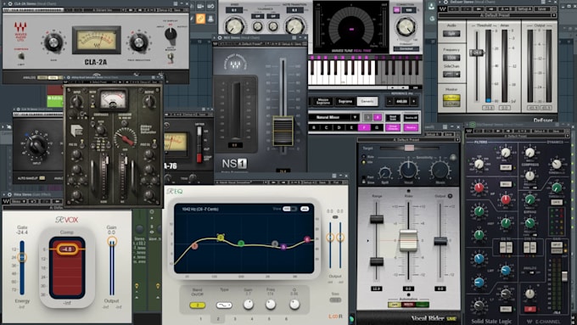Click Vocal Rider upper Range fader handle
Image resolution: width=577 pixels, height=325 pixels.
[377, 220]
